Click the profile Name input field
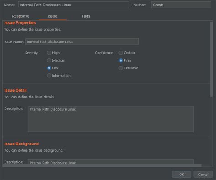Viewport: 216px width, 180px height. pyautogui.click(x=73, y=5)
